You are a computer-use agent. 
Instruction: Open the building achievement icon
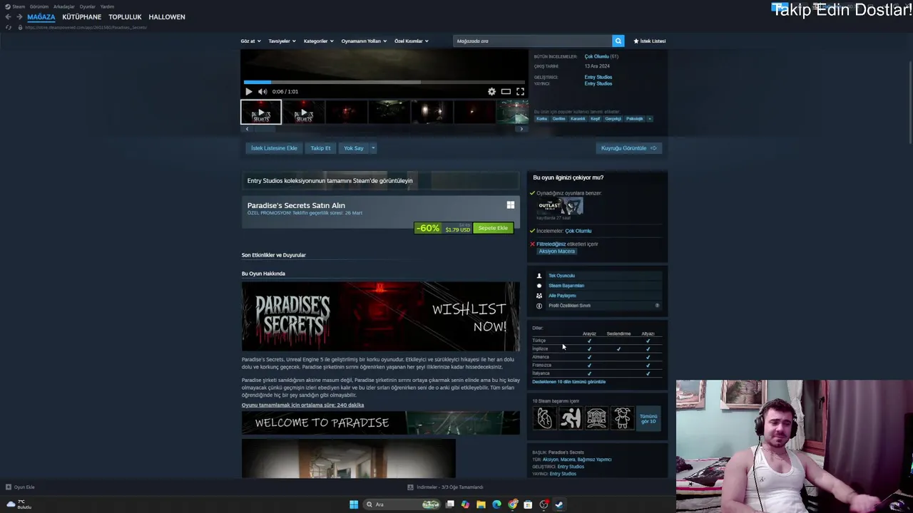(597, 418)
